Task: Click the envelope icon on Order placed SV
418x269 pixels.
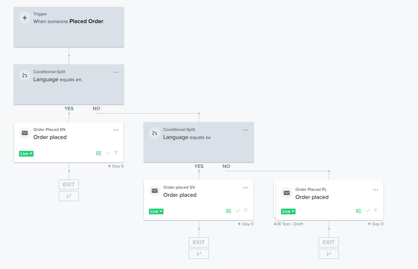Action: point(154,191)
